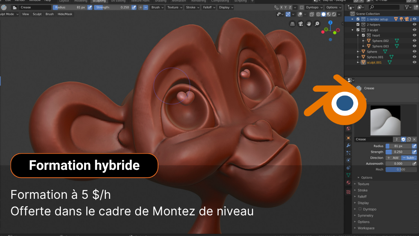This screenshot has width=419, height=236.
Task: Click the plus direction button in header
Action: point(140,8)
